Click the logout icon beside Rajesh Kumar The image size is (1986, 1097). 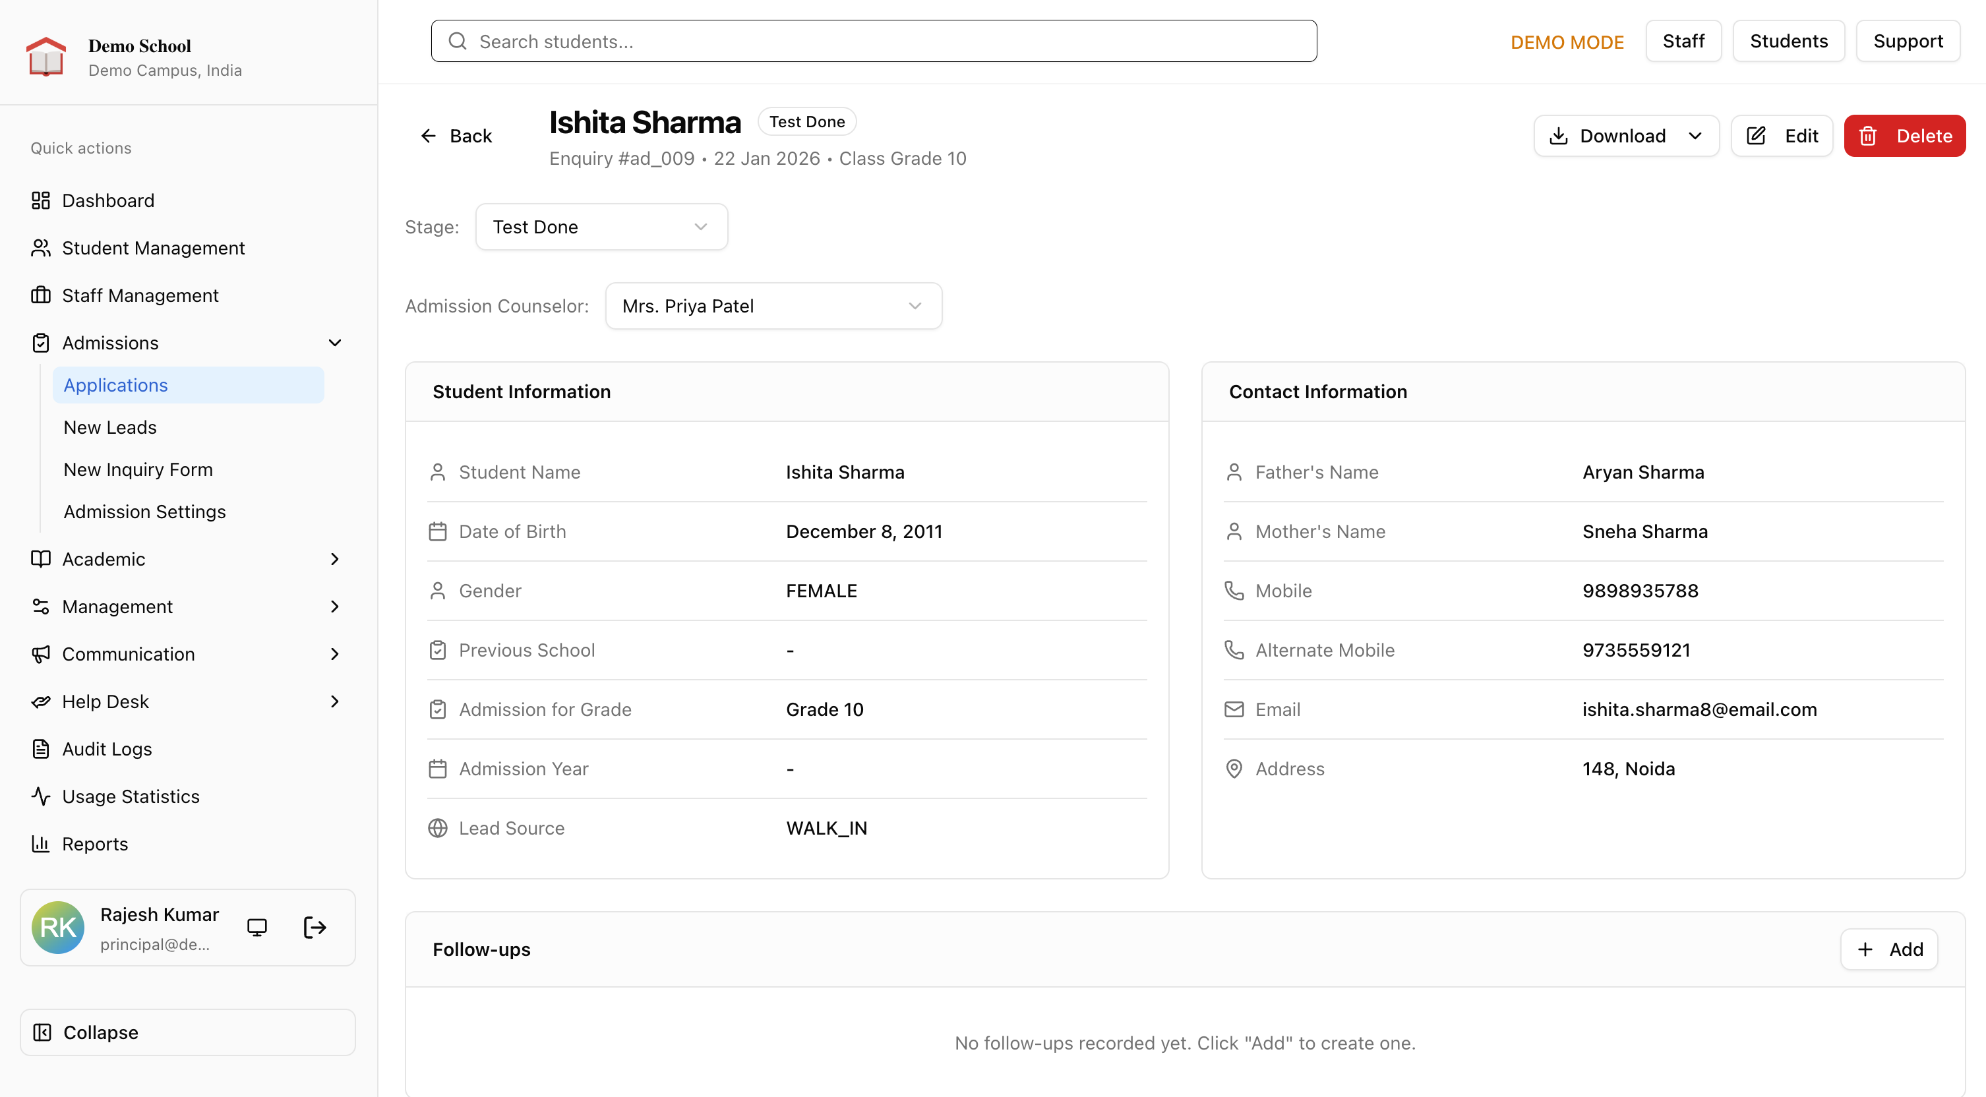coord(315,928)
